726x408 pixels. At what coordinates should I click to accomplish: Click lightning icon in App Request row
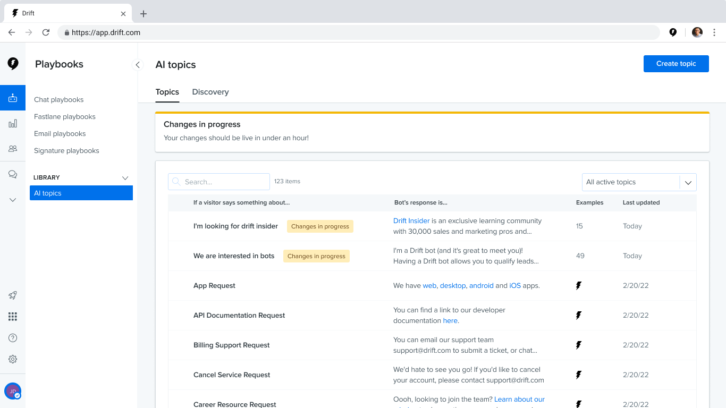(579, 286)
